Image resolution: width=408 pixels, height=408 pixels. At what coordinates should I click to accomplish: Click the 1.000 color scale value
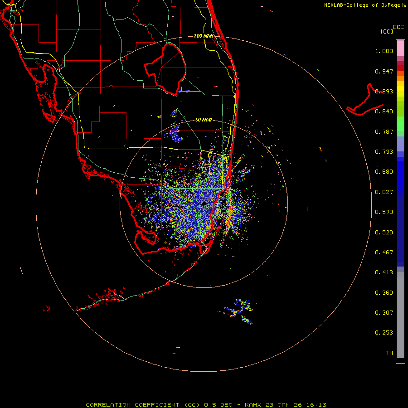(x=384, y=51)
